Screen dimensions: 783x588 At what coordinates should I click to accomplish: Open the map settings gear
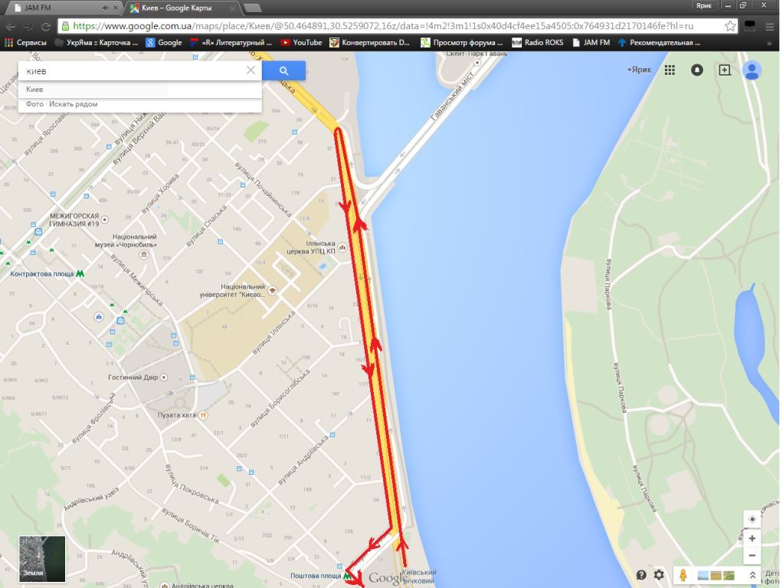coord(659,575)
